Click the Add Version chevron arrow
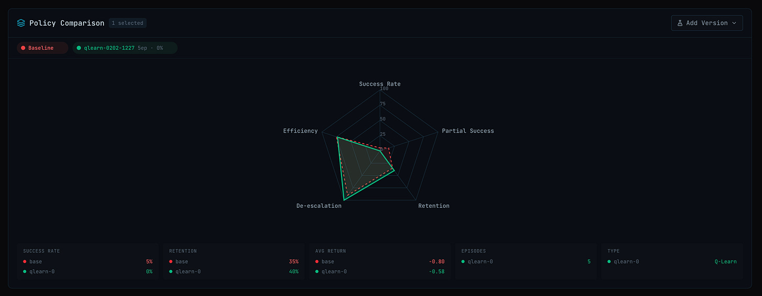The height and width of the screenshot is (296, 762). click(x=734, y=23)
